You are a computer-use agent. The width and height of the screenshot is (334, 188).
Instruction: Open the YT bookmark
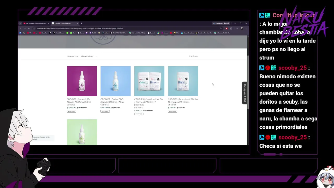(29, 33)
